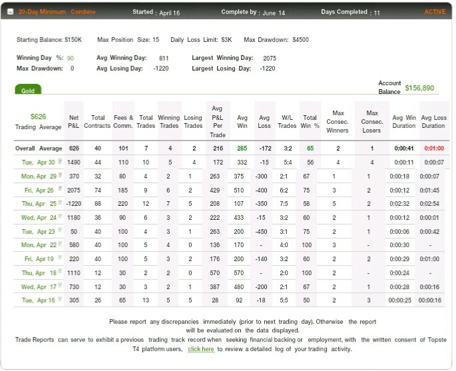Click the 'Days Completed : 11' text

[350, 12]
